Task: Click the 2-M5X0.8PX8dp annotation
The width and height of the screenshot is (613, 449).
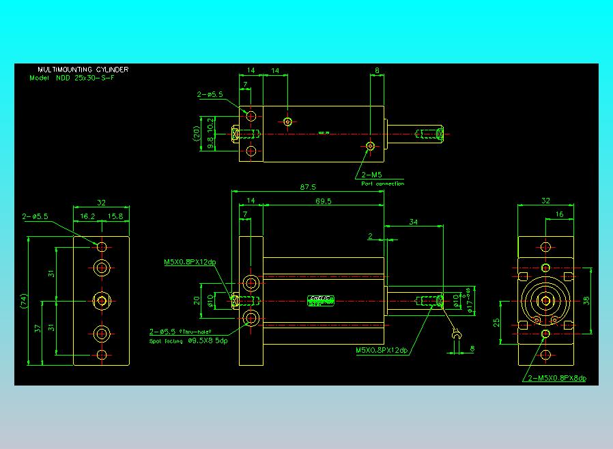Action: 557,378
